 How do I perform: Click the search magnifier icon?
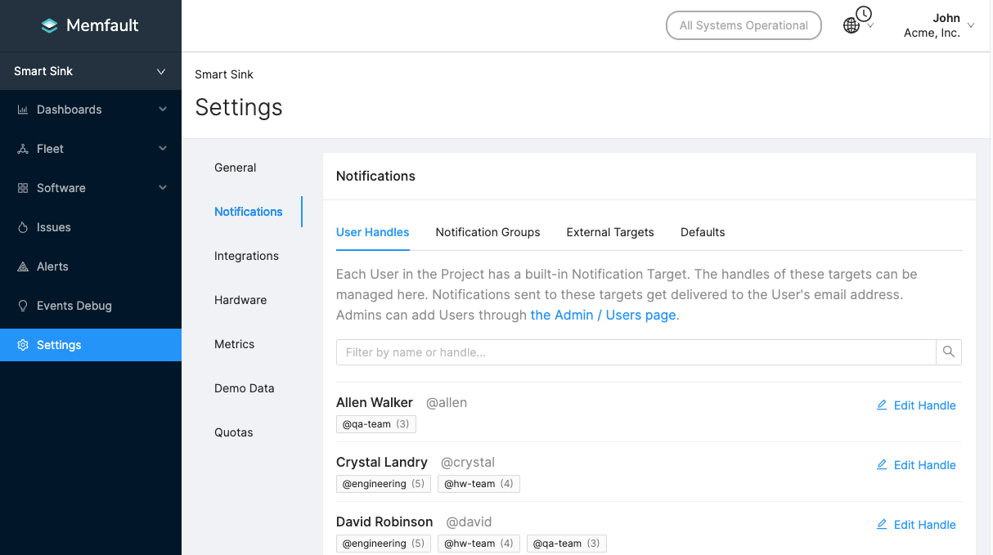click(949, 352)
